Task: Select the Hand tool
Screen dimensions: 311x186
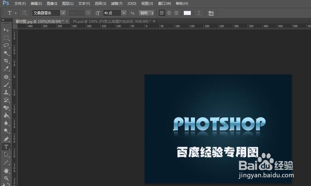Action: click(x=6, y=170)
